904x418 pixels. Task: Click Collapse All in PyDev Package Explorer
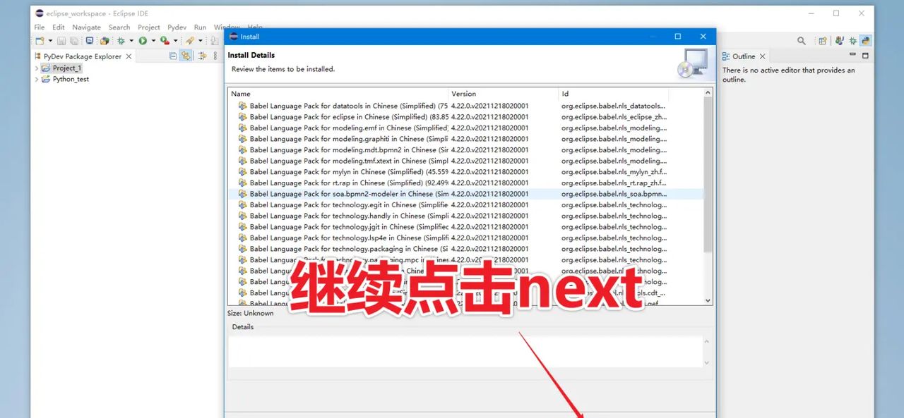point(173,56)
